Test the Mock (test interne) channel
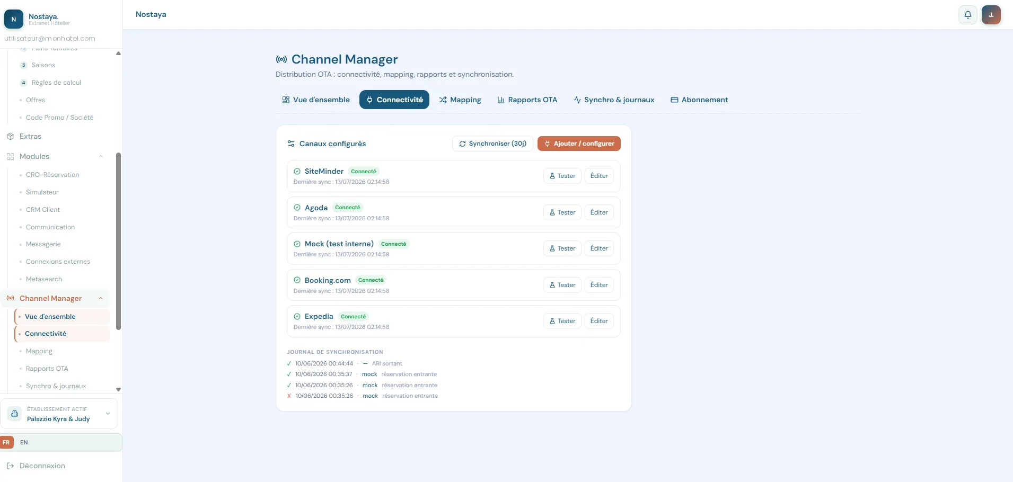The image size is (1013, 482). [x=562, y=248]
